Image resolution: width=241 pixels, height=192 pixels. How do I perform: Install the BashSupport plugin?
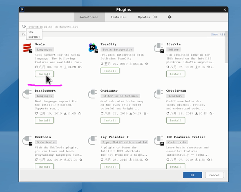44,120
